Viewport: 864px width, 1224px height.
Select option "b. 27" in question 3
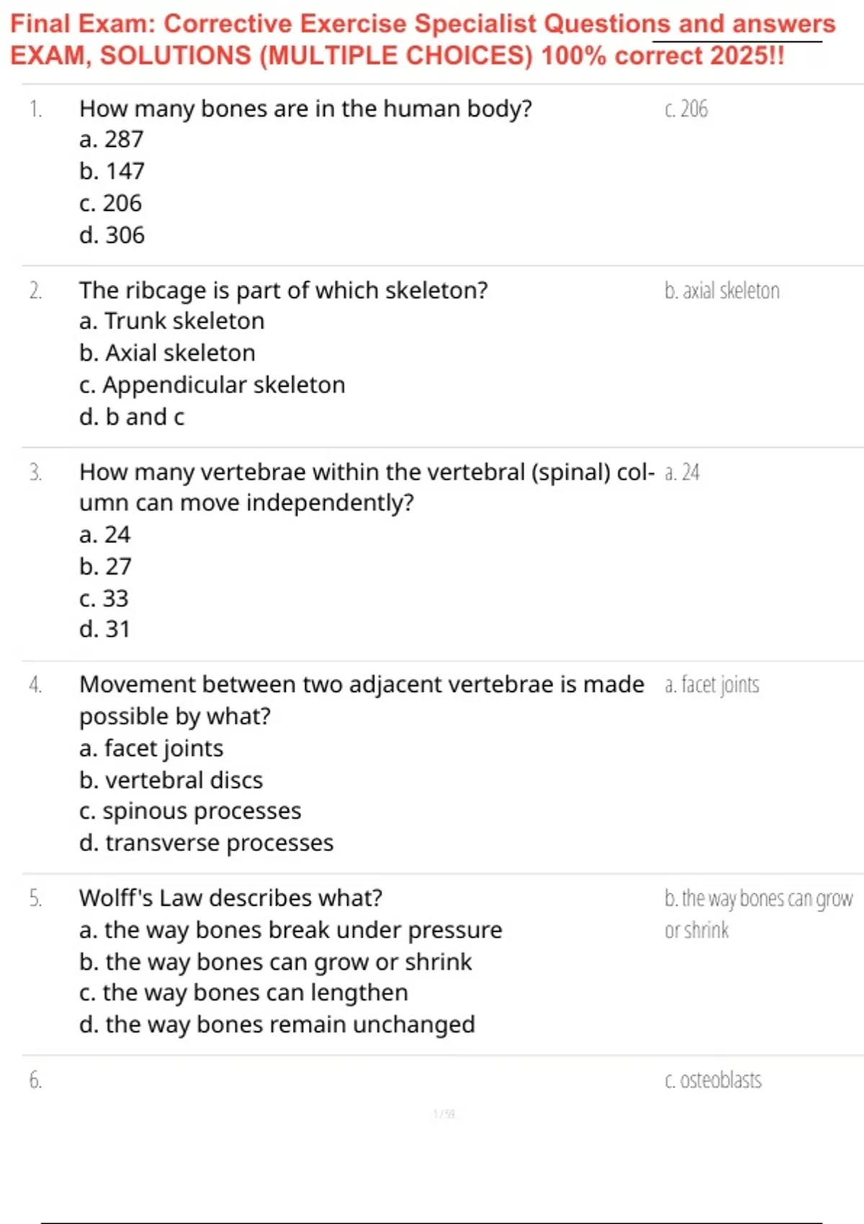click(x=106, y=566)
